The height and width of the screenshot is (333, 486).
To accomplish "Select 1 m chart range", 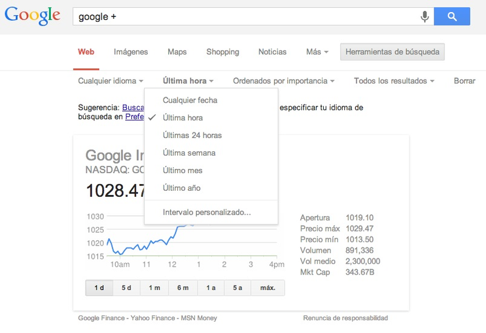I will coord(154,288).
